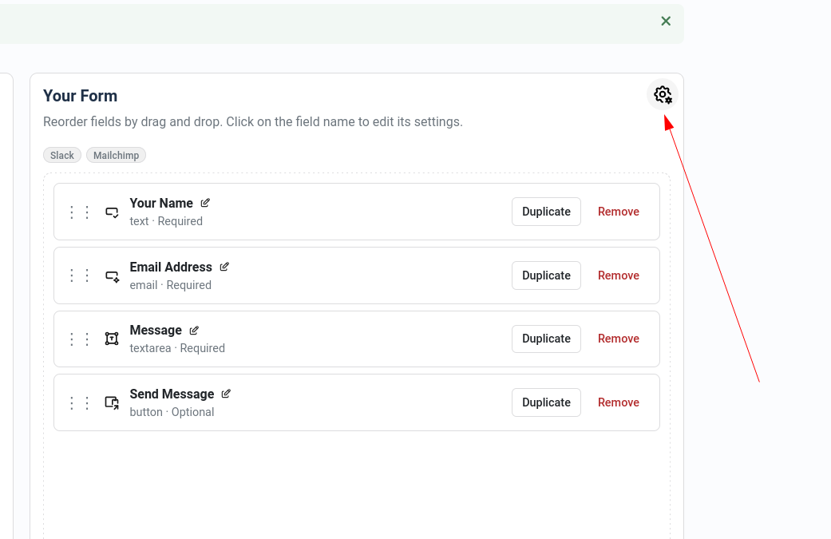The height and width of the screenshot is (539, 831).
Task: Remove the Message field
Action: pyautogui.click(x=618, y=339)
